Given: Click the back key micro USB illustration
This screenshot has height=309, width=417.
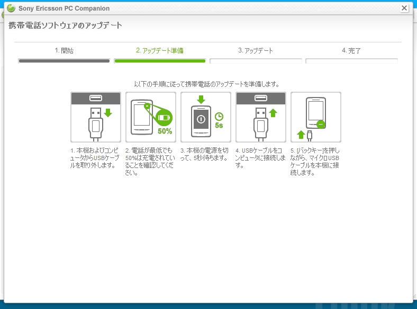Looking at the screenshot, I should pos(316,117).
